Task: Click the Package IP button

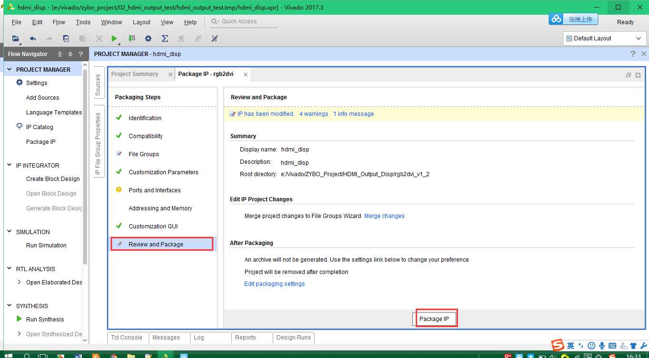Action: pos(434,319)
